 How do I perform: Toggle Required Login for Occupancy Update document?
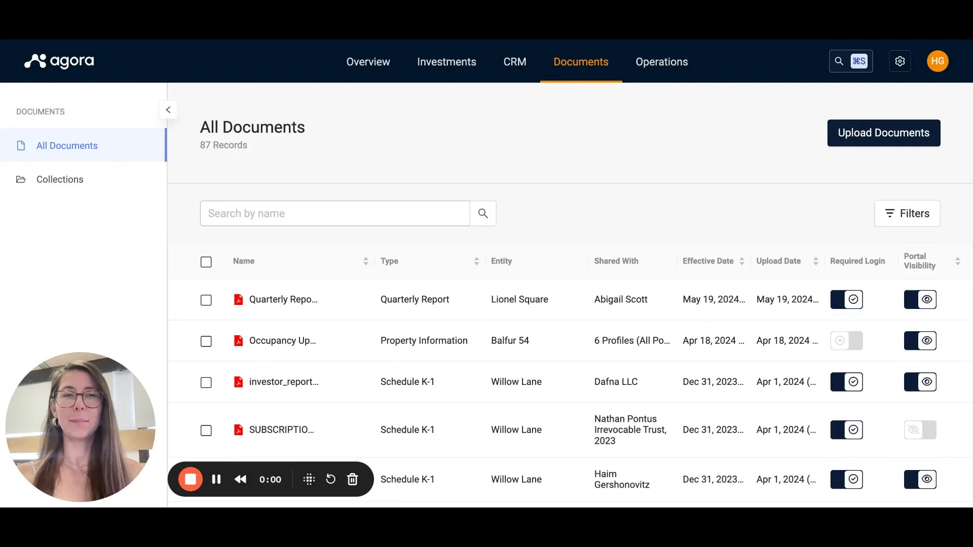846,340
